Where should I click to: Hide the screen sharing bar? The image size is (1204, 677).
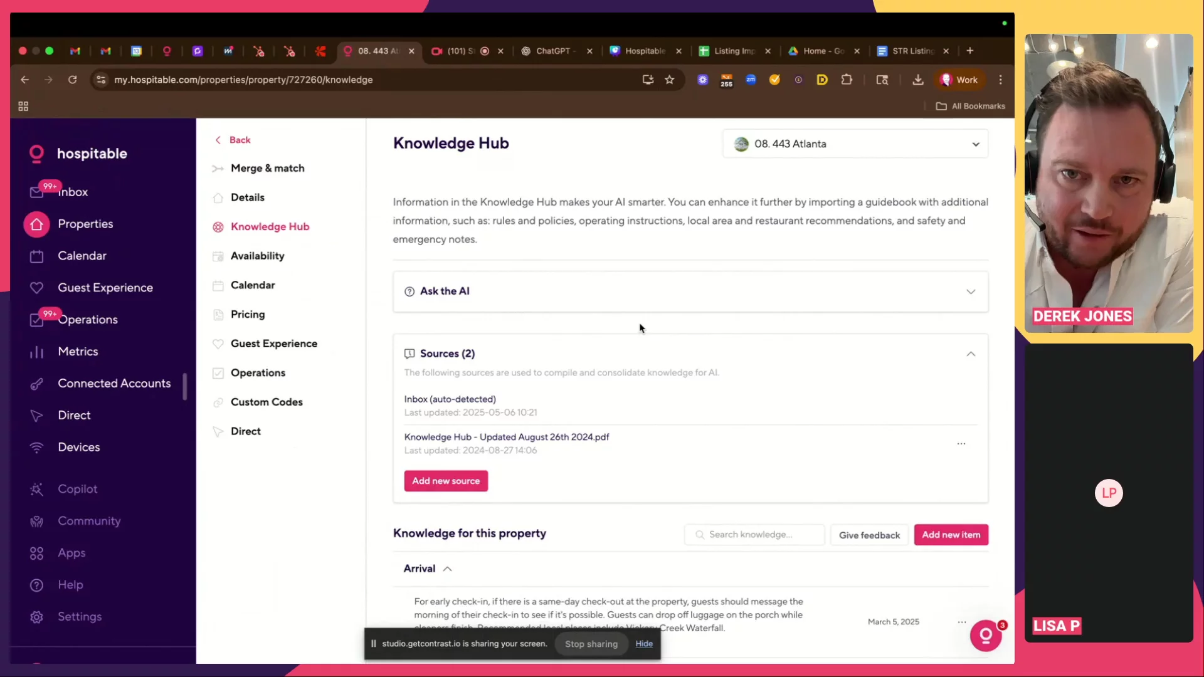point(644,644)
